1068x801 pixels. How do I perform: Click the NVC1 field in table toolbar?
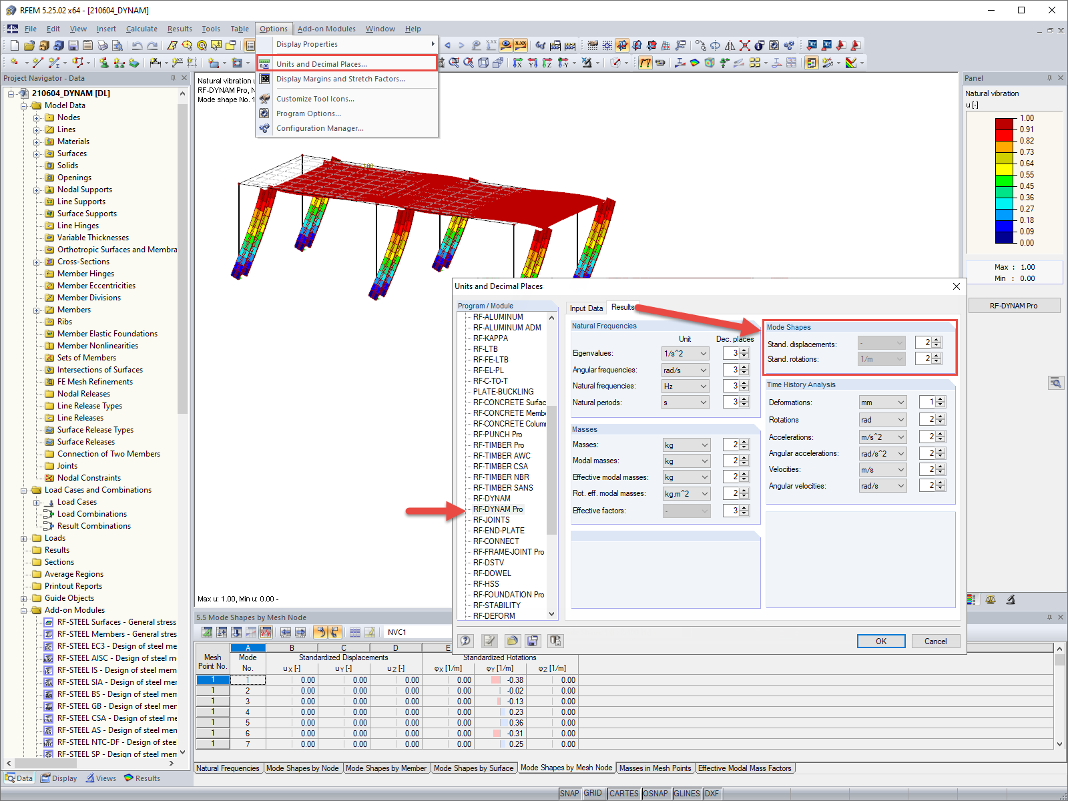(418, 632)
